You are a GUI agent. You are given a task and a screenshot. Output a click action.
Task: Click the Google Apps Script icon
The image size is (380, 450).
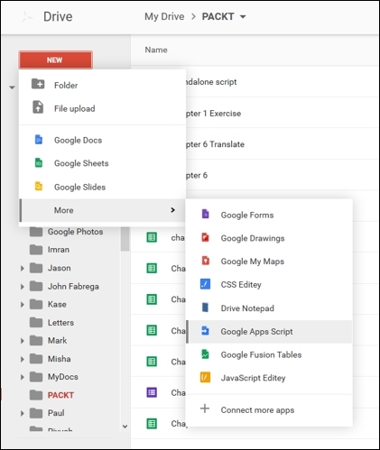205,331
